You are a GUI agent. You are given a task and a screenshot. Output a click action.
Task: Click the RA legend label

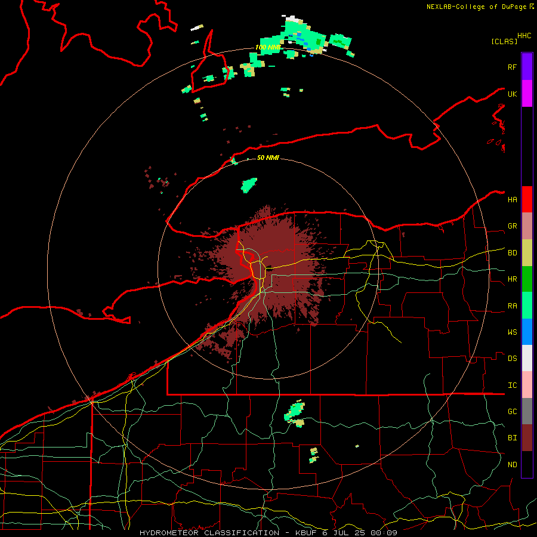[512, 306]
